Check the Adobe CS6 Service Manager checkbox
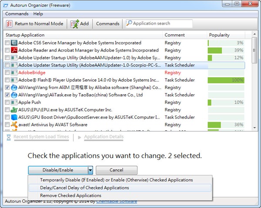Image resolution: width=261 pixels, height=208 pixels. pos(7,43)
